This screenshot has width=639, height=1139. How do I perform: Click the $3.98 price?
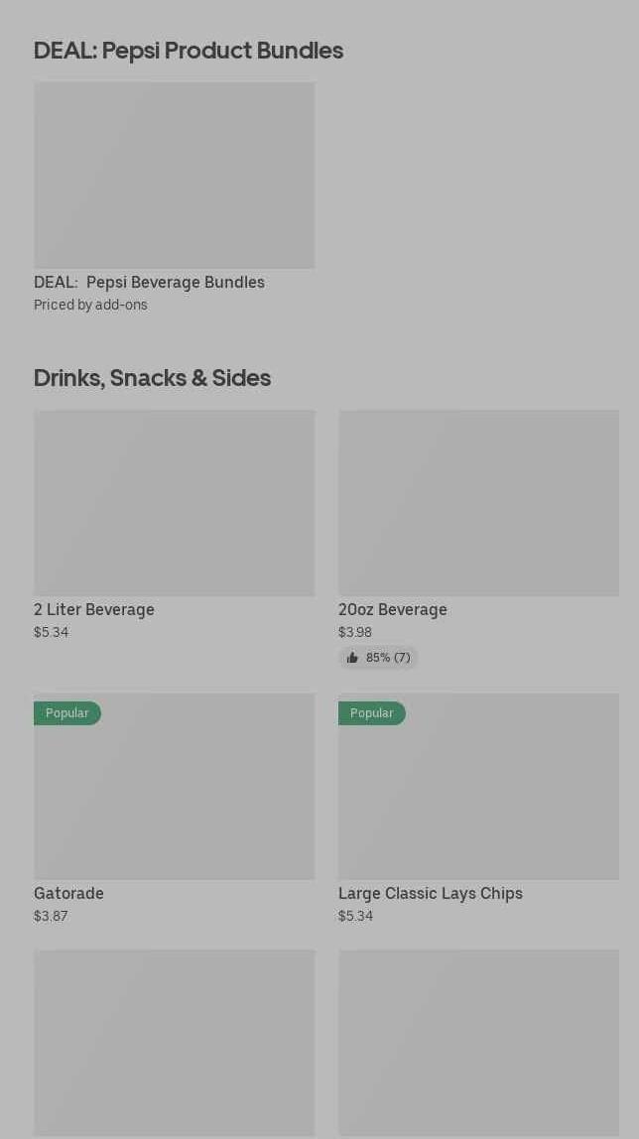(x=355, y=633)
